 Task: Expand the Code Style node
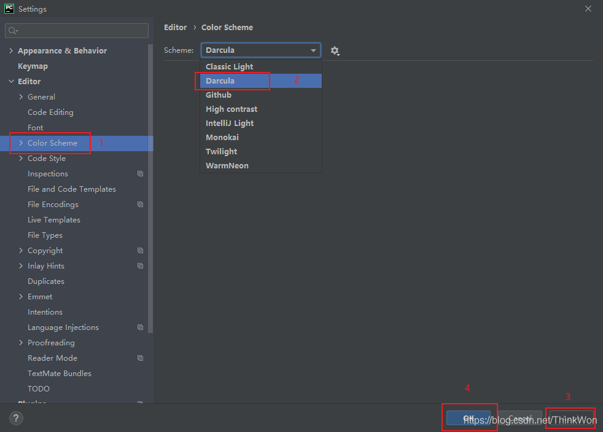coord(21,159)
